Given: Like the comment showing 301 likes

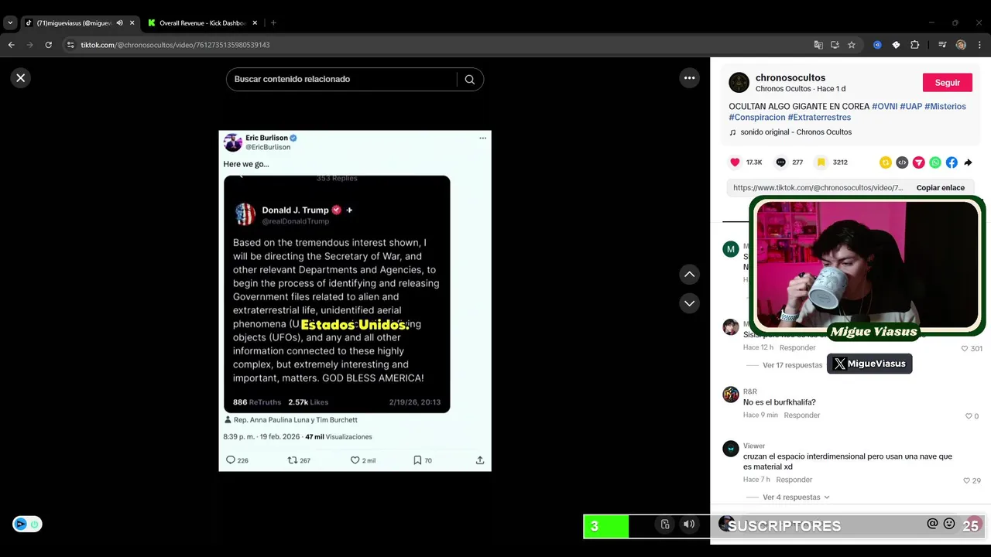Looking at the screenshot, I should click(x=964, y=349).
